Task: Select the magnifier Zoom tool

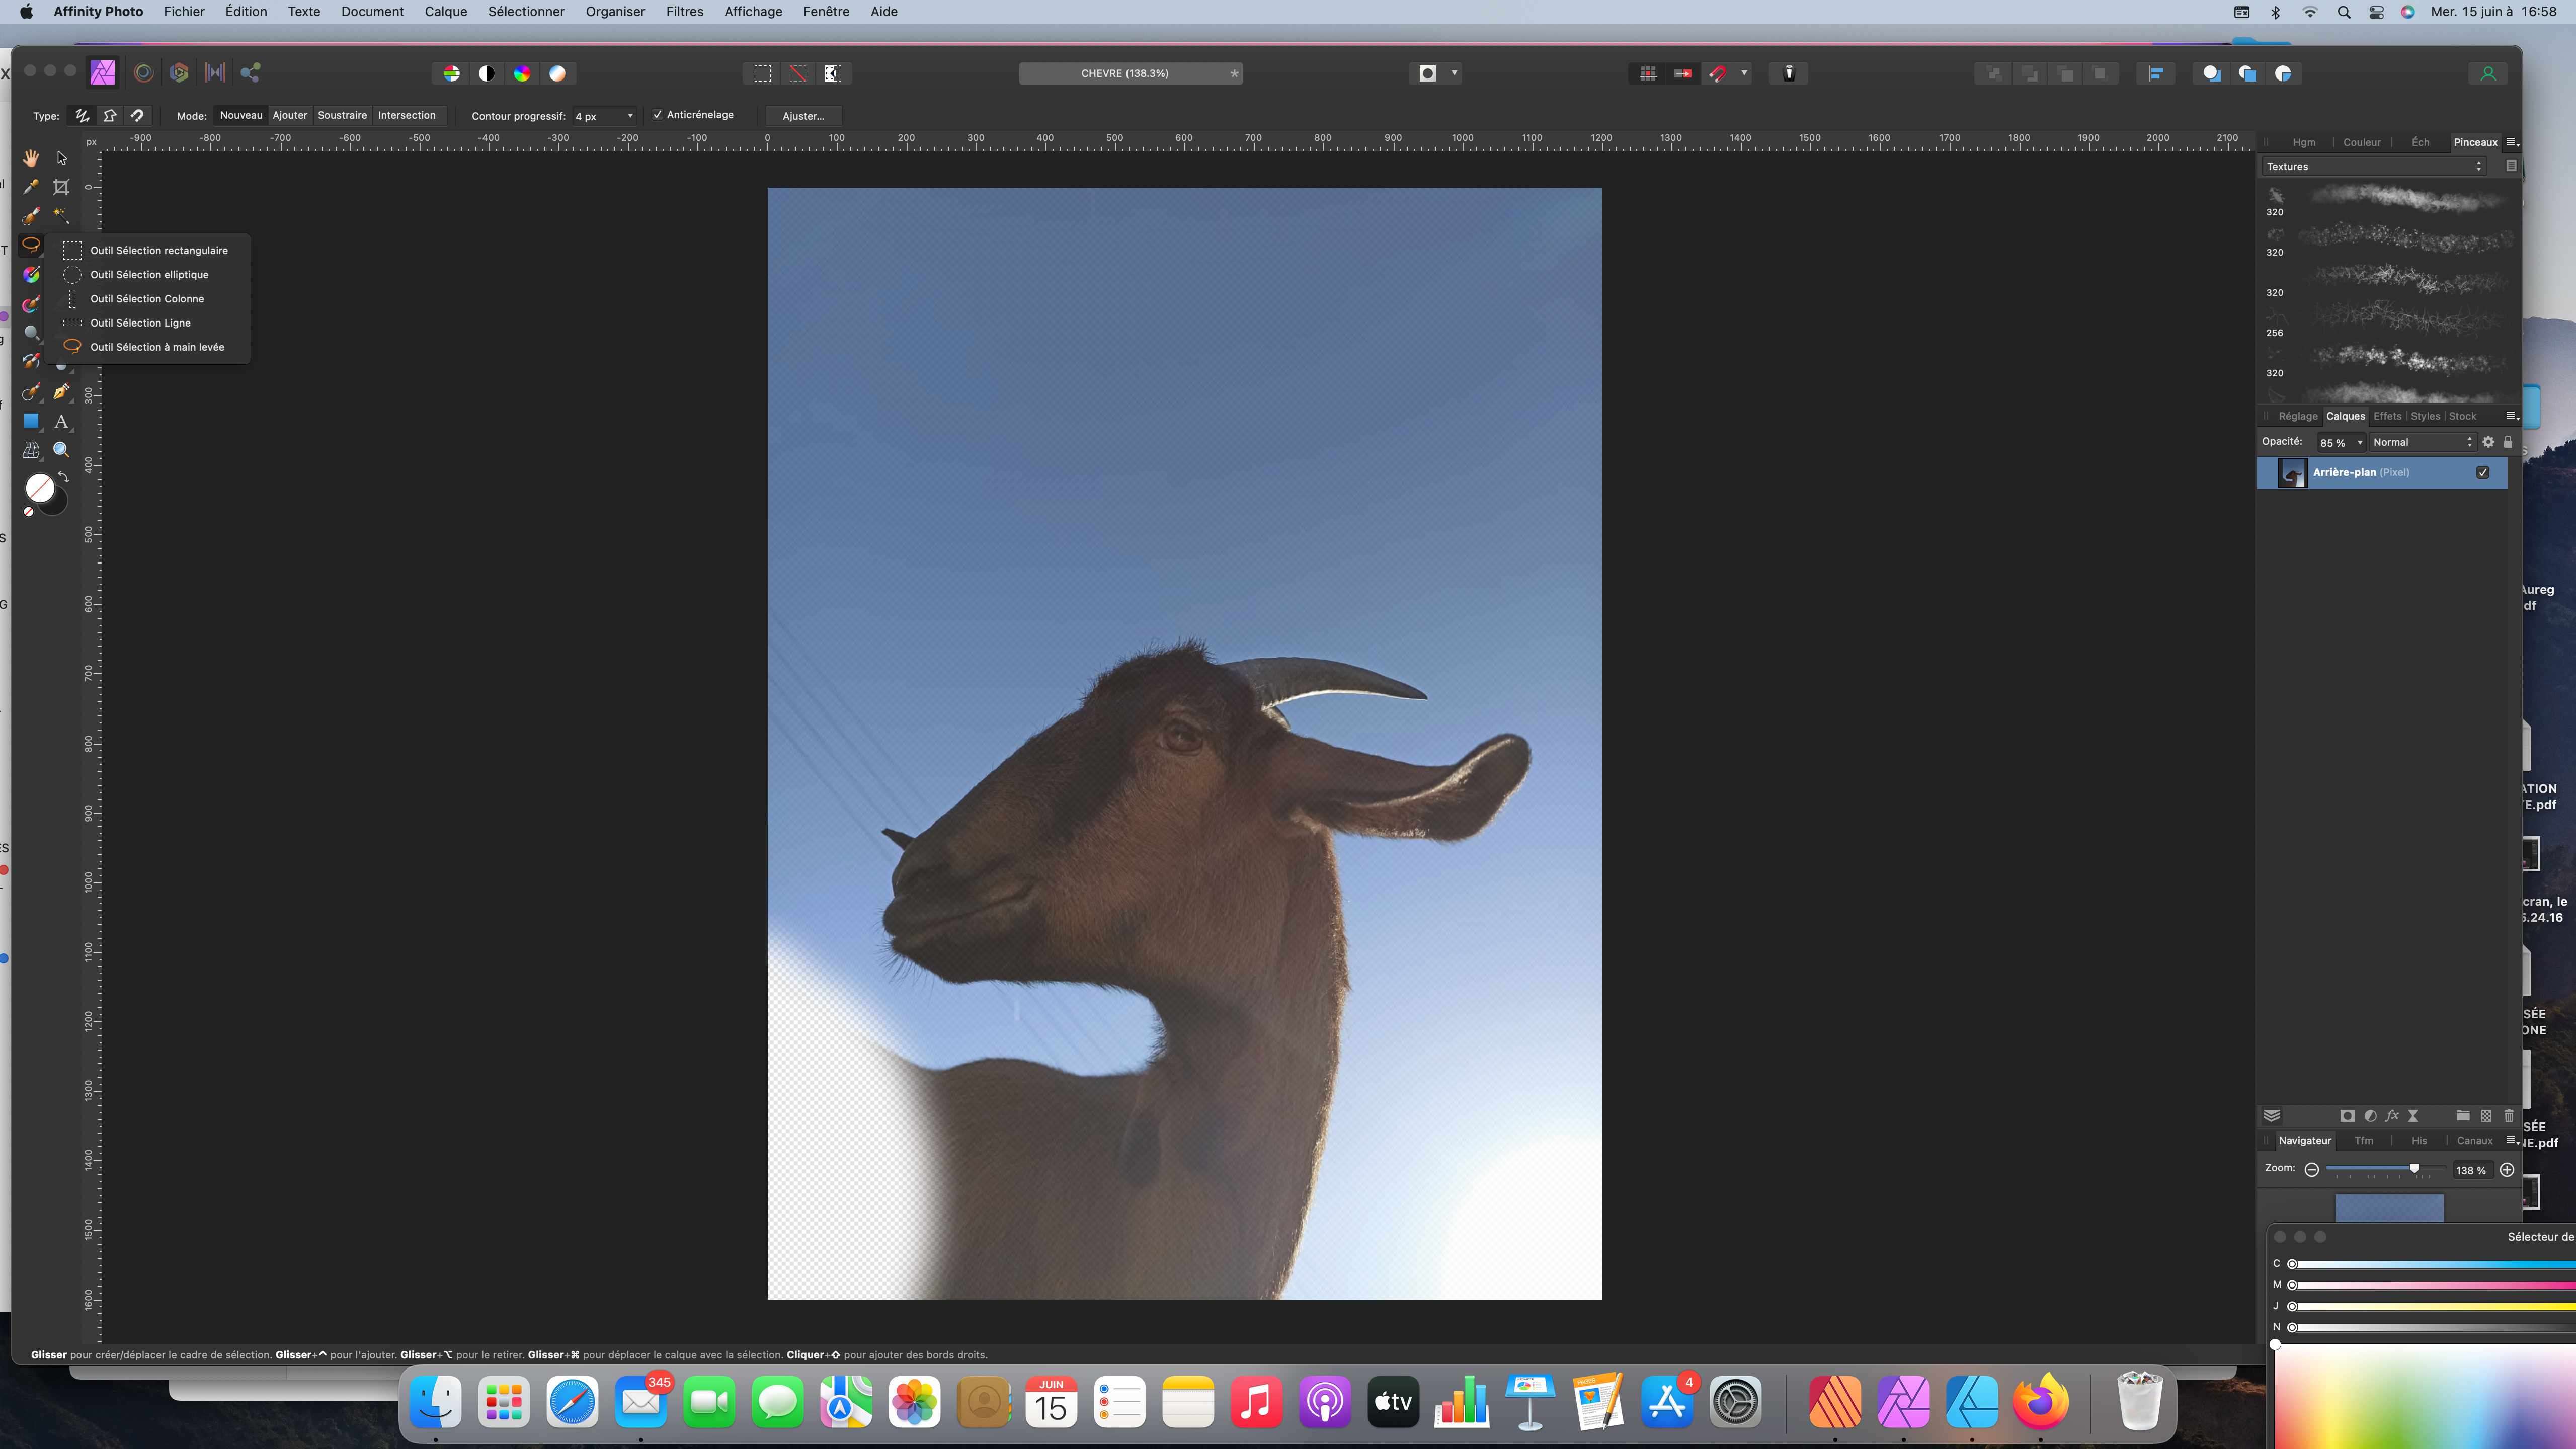Action: click(61, 450)
